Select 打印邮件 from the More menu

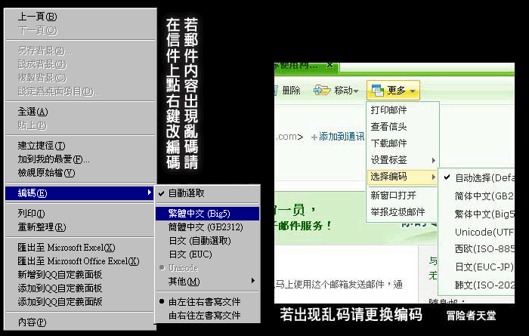389,109
